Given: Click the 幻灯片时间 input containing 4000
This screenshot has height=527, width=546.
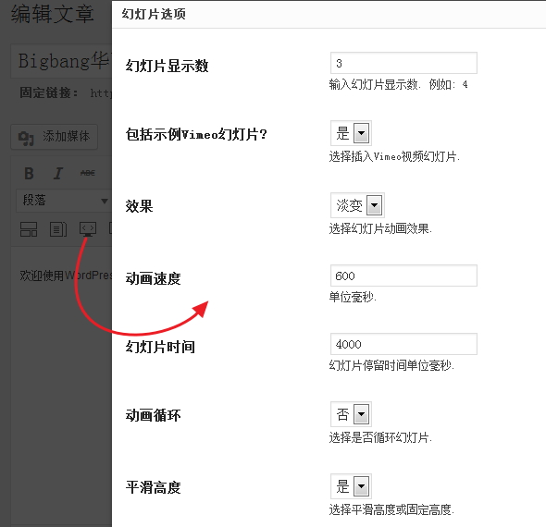Looking at the screenshot, I should coord(403,344).
